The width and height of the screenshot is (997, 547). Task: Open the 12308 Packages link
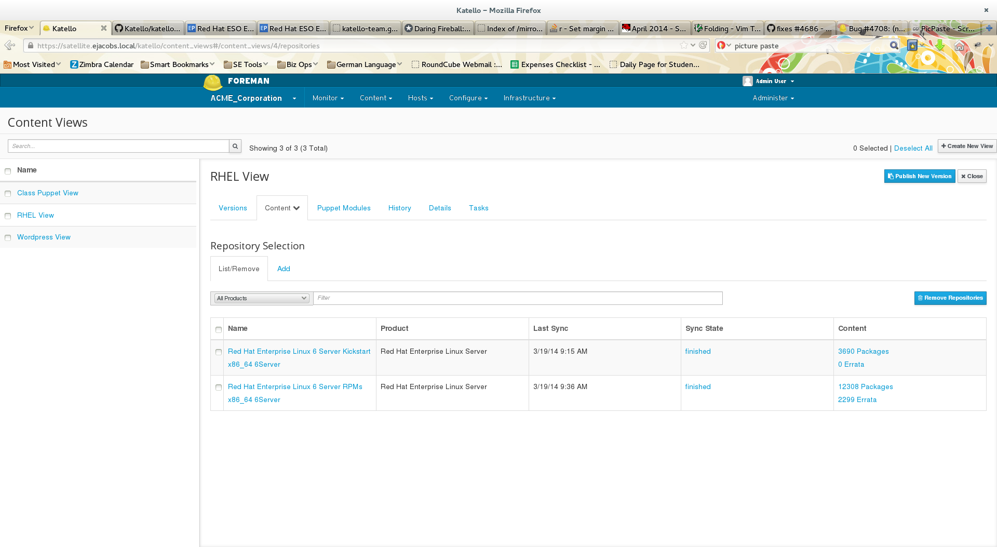[865, 386]
